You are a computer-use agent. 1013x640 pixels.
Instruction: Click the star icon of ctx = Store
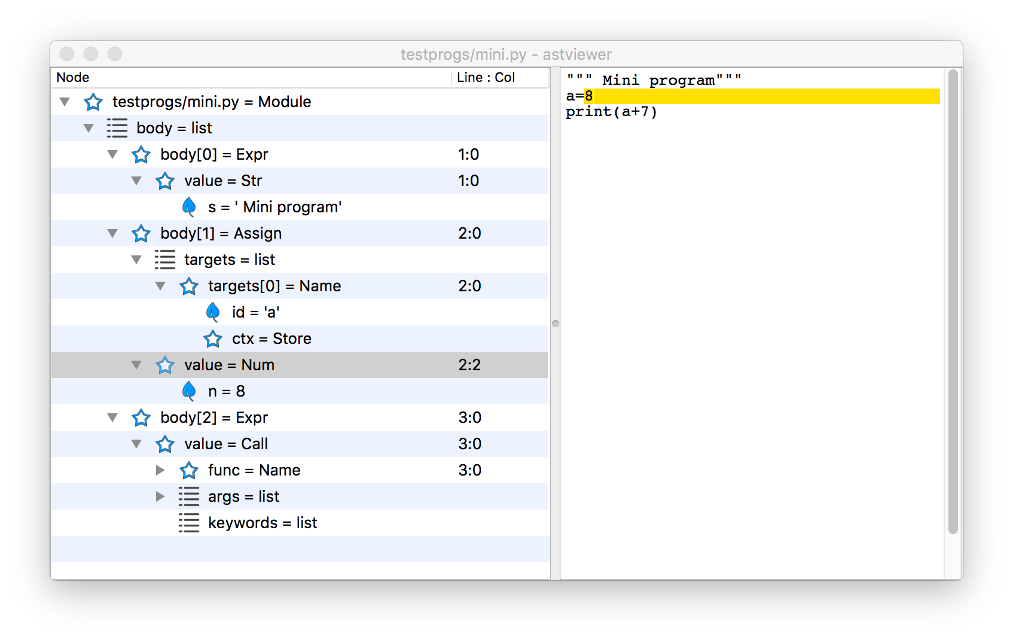(x=213, y=339)
